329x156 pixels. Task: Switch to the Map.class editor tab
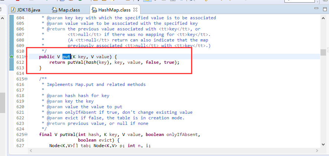pos(66,10)
